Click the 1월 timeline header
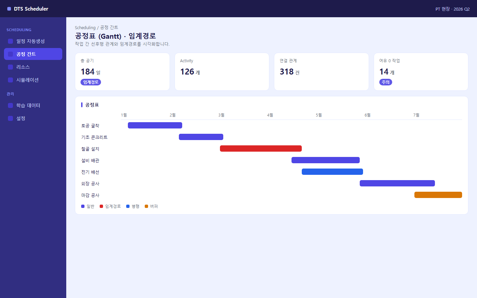The width and height of the screenshot is (477, 298). [x=124, y=115]
